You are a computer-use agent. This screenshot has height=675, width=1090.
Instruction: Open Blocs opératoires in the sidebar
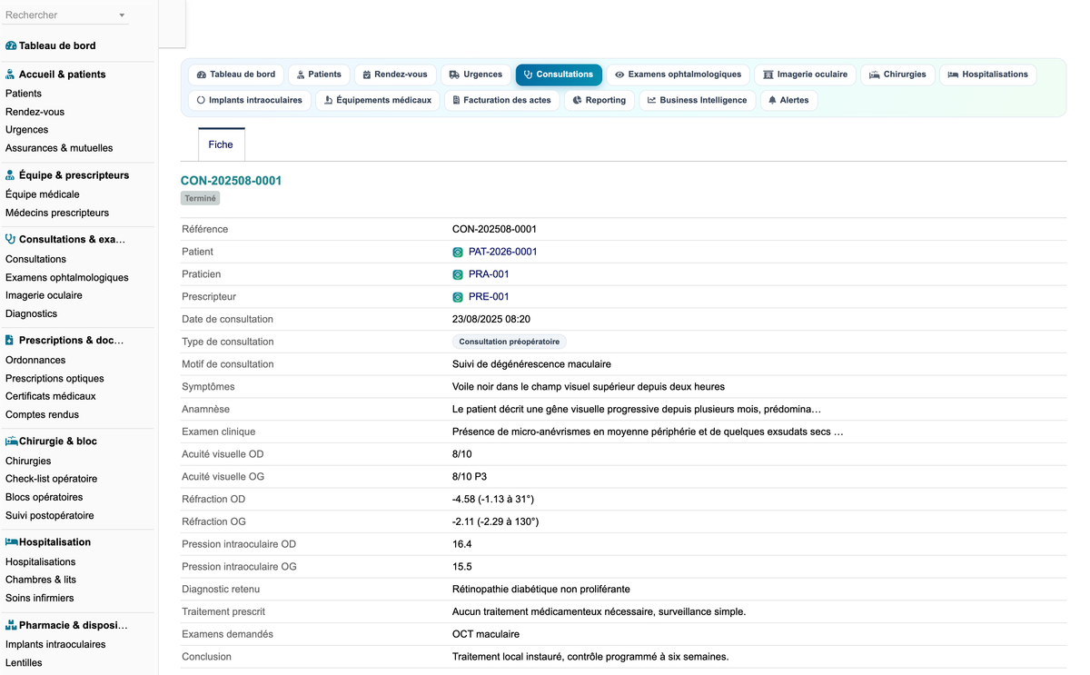[x=44, y=497]
